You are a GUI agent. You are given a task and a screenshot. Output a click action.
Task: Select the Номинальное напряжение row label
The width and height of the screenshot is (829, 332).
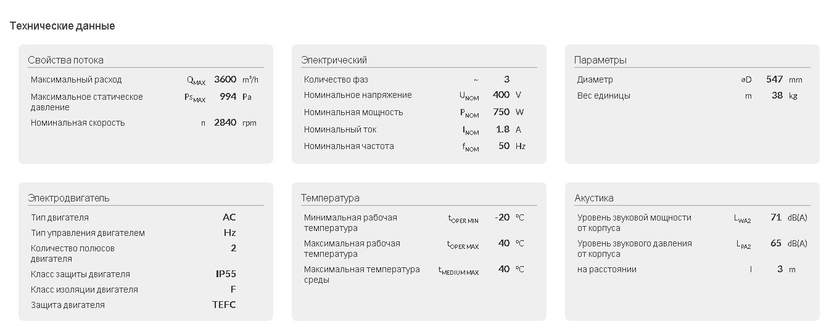coord(358,95)
